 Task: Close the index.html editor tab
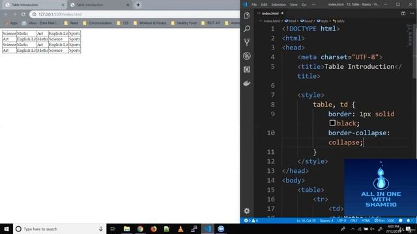click(282, 13)
